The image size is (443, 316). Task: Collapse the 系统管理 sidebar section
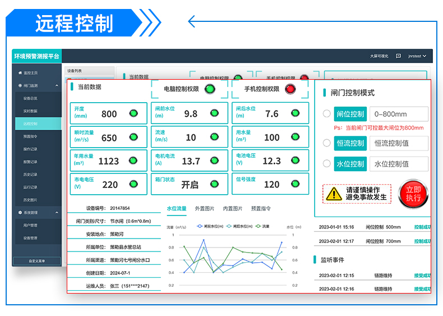coord(57,213)
